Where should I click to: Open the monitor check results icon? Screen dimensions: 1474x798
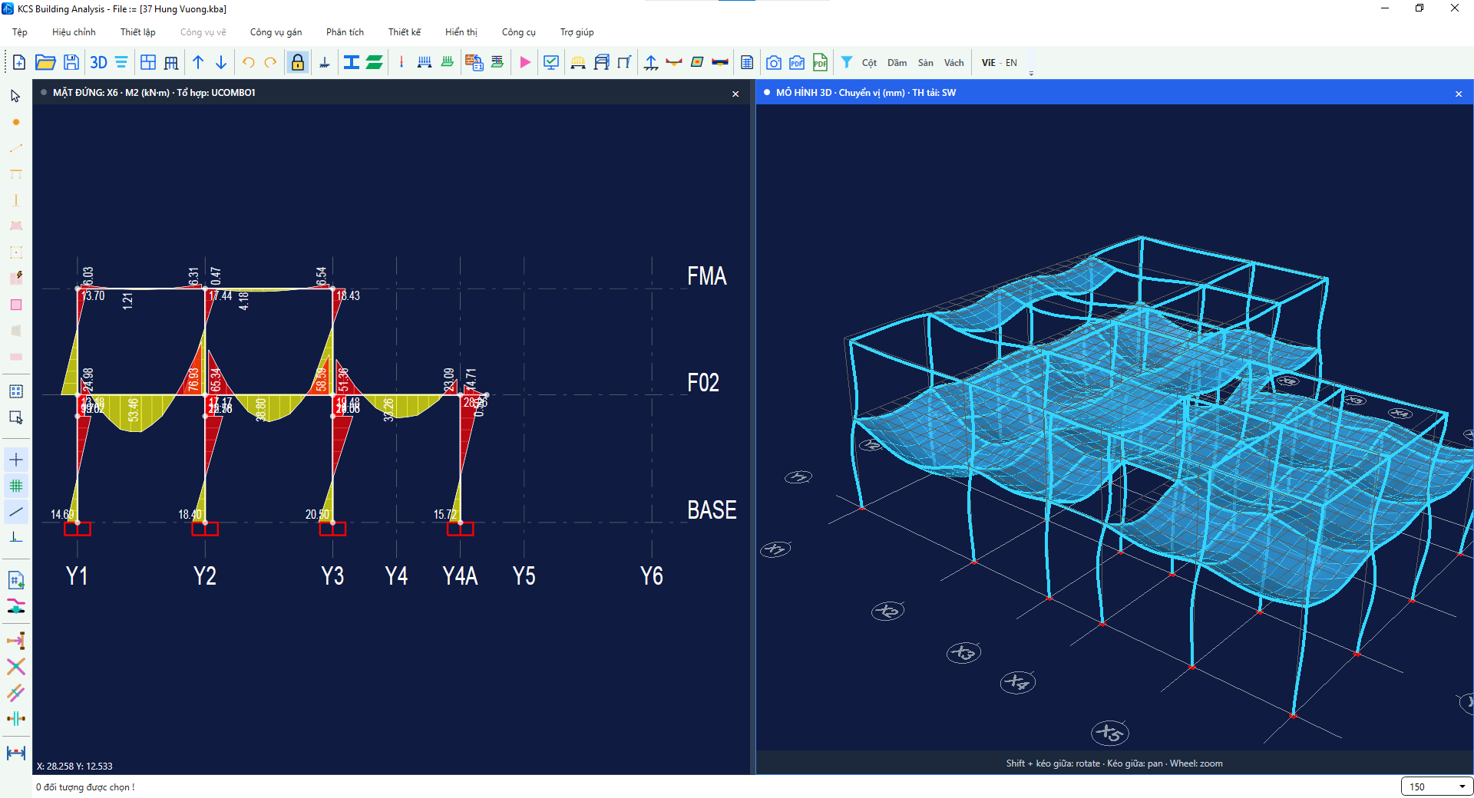click(x=550, y=63)
